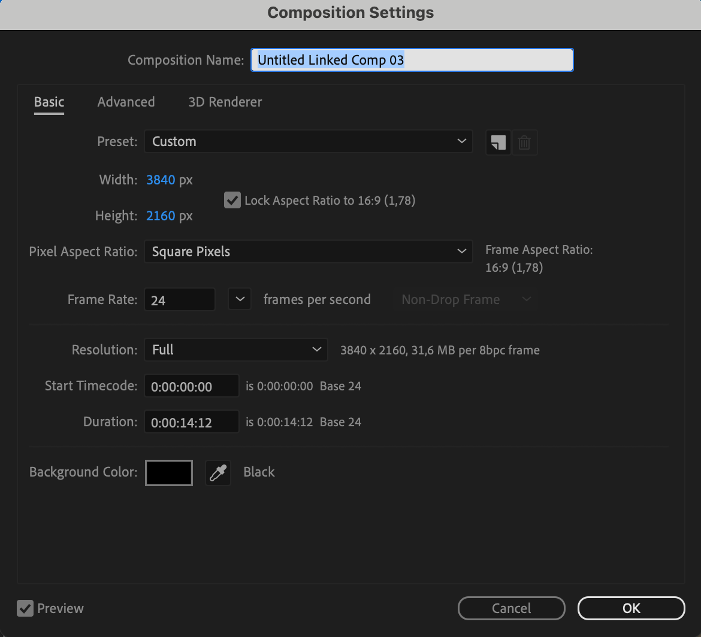Click the save preset icon
The width and height of the screenshot is (701, 637).
(x=498, y=142)
